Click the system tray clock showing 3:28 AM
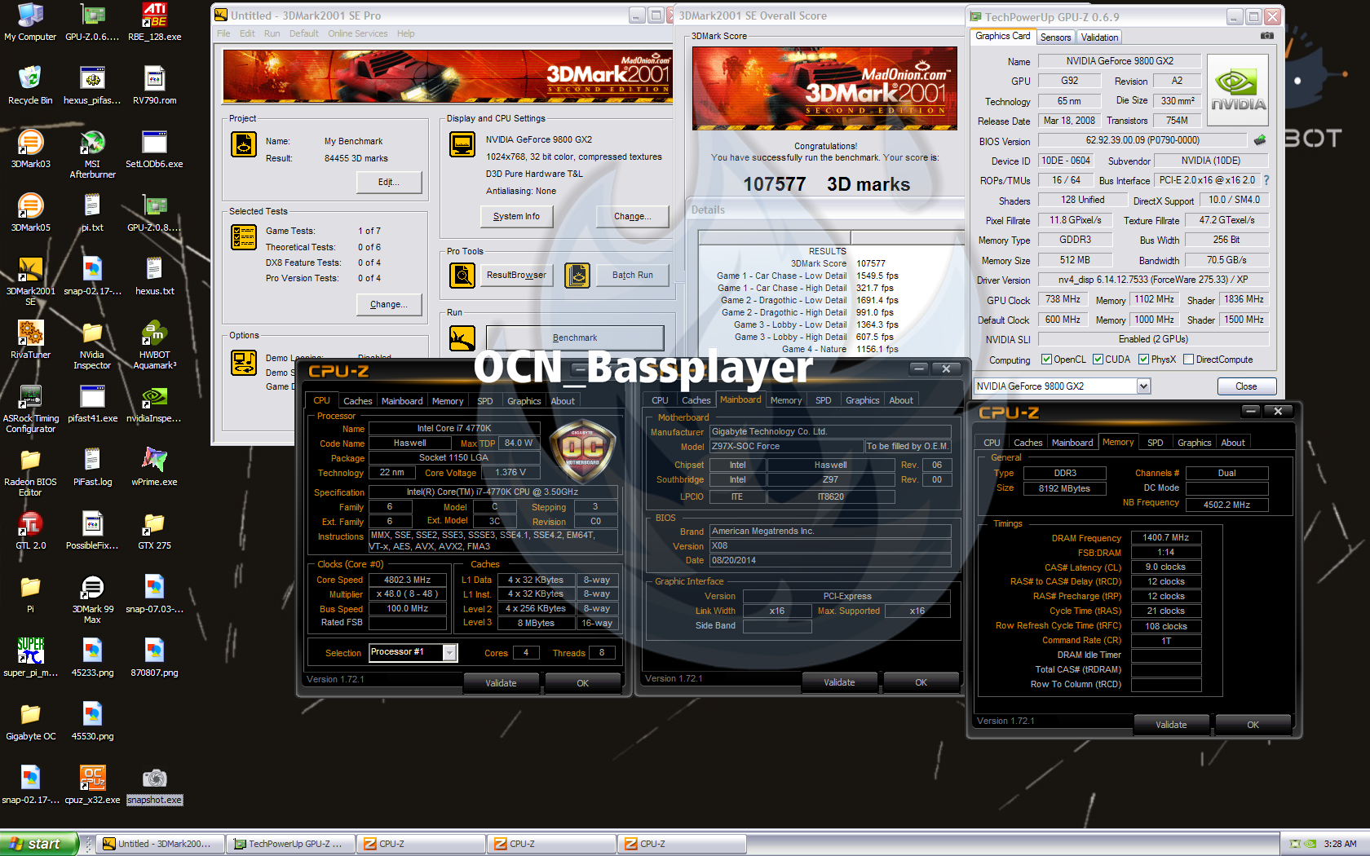 [1340, 844]
